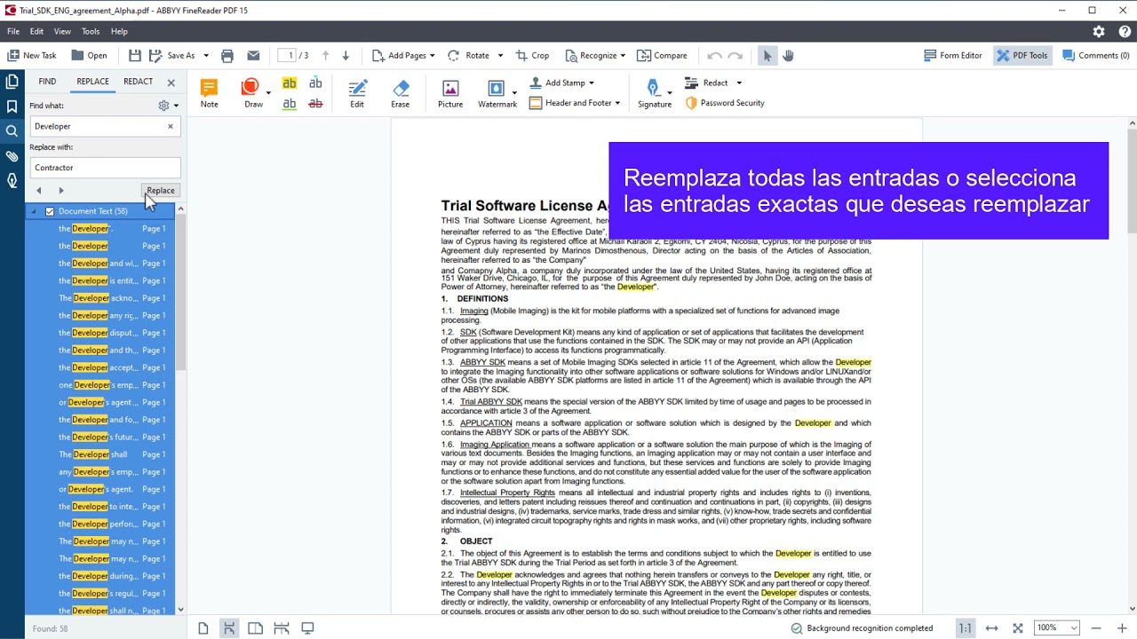Open the File menu

[x=13, y=31]
